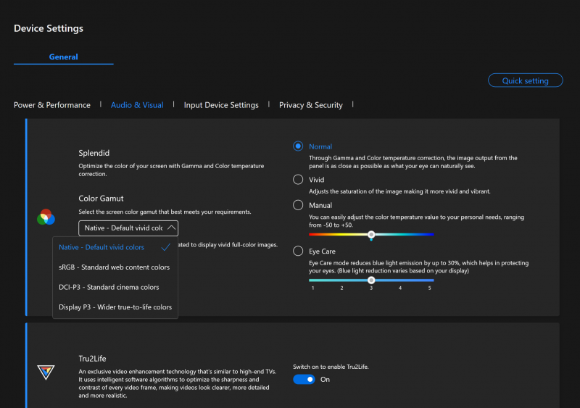Turn off the Tru2Life switch

pyautogui.click(x=304, y=379)
